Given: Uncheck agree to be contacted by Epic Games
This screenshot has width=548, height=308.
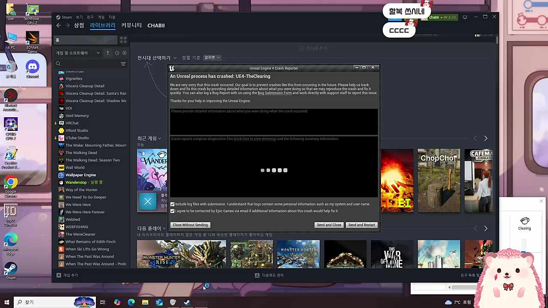Looking at the screenshot, I should click(x=173, y=211).
